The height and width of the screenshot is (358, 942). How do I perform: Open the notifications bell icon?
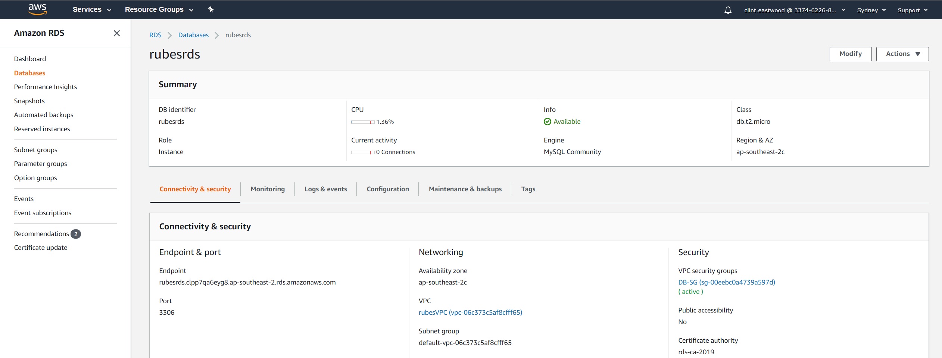[728, 10]
